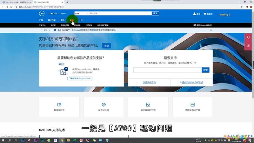The image size is (254, 143).
Task: Click the taskbar date and clock
Action: (x=236, y=140)
